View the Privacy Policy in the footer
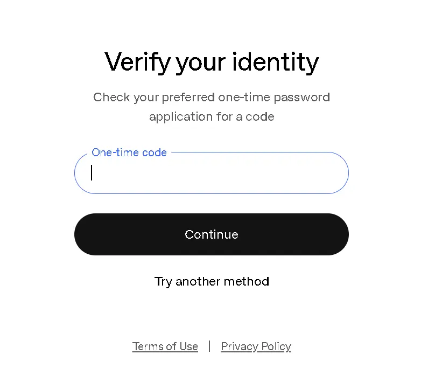 click(x=256, y=346)
